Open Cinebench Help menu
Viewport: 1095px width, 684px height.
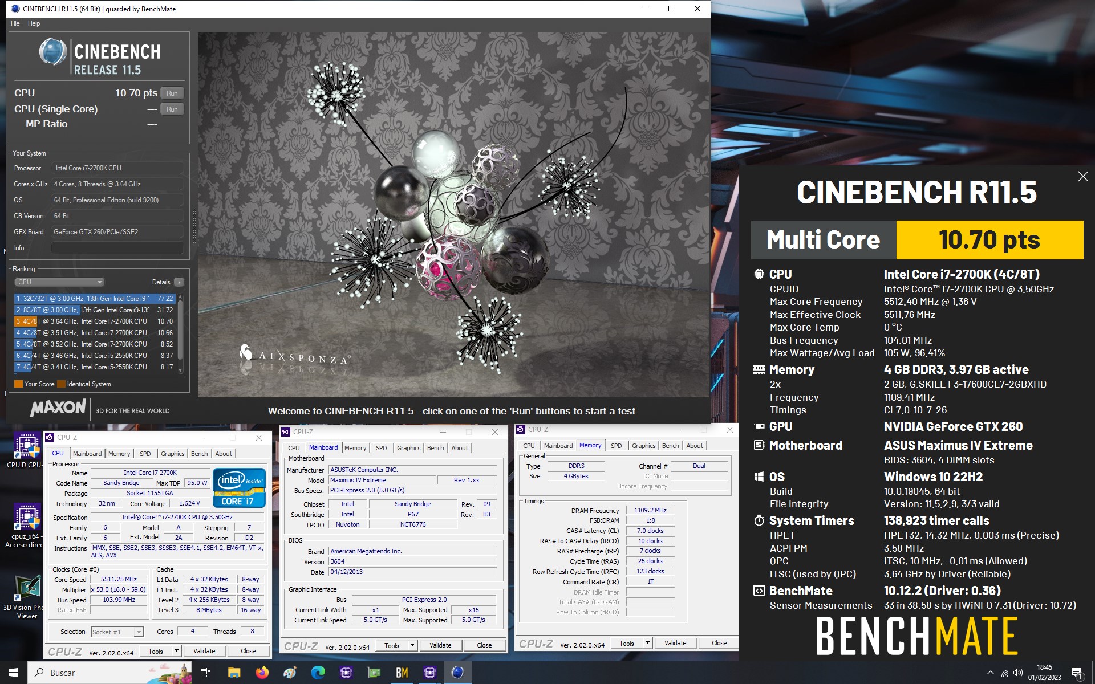tap(34, 23)
